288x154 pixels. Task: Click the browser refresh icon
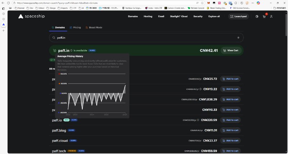pos(8,3)
